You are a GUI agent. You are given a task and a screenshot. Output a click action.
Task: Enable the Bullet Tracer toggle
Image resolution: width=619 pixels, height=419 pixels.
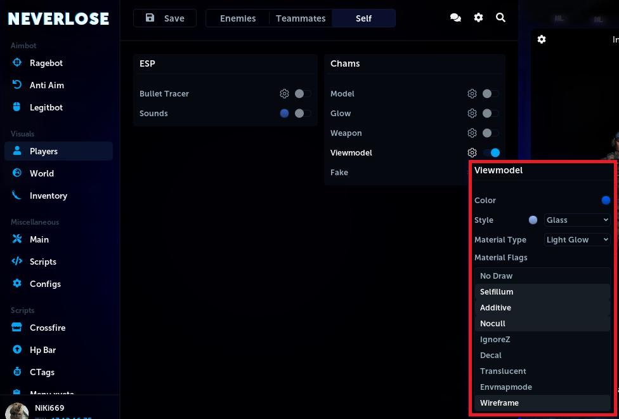tap(303, 93)
